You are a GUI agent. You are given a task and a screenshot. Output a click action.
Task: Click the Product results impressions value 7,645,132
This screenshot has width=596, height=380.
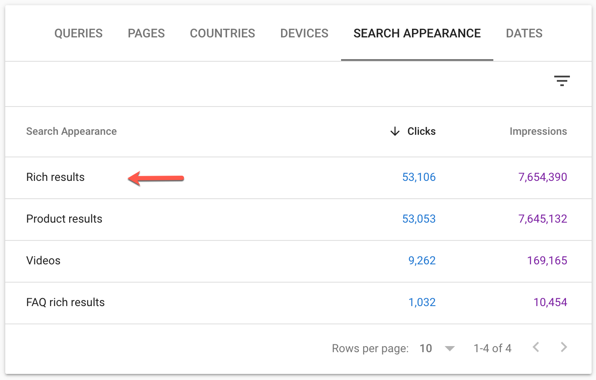point(543,219)
